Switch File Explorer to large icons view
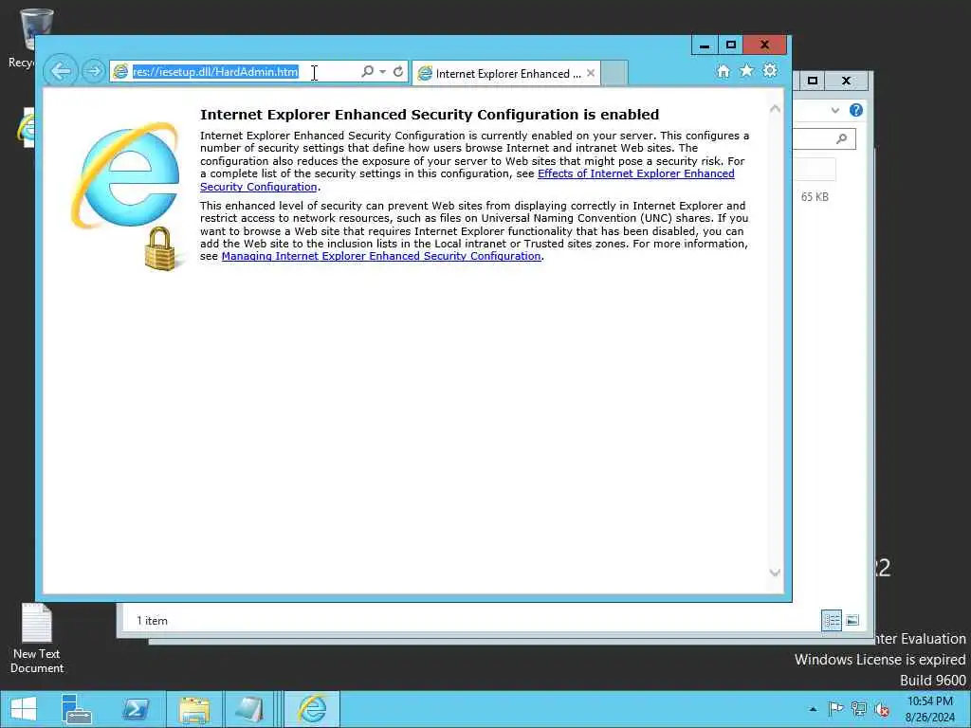This screenshot has height=728, width=971. (852, 620)
